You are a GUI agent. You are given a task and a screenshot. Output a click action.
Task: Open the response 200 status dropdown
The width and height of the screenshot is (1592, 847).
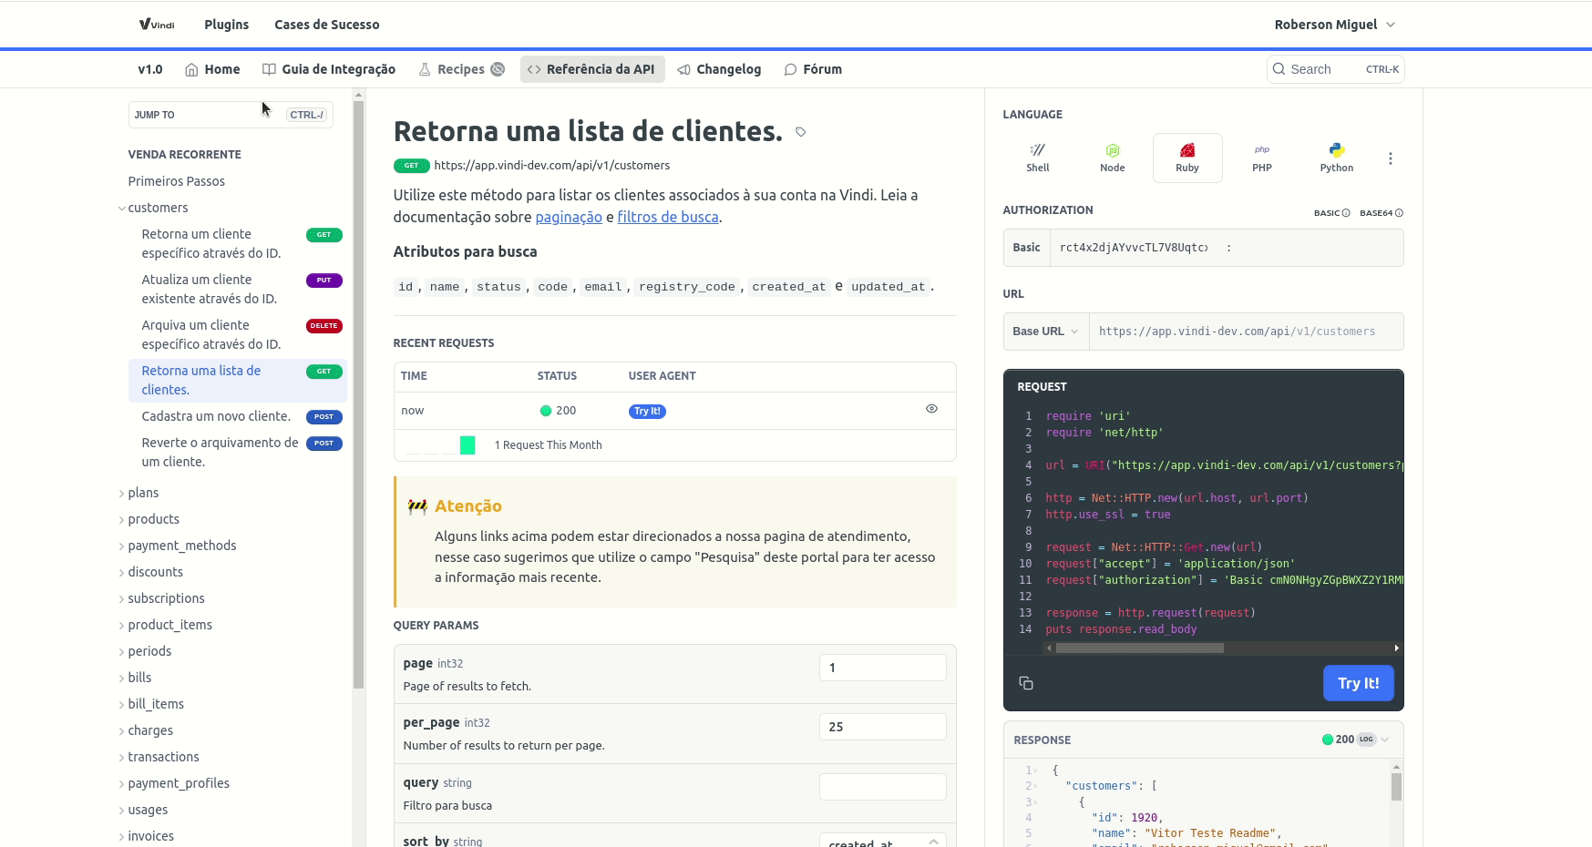1355,740
